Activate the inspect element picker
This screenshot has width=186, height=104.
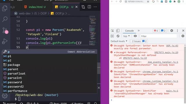[x=112, y=31]
